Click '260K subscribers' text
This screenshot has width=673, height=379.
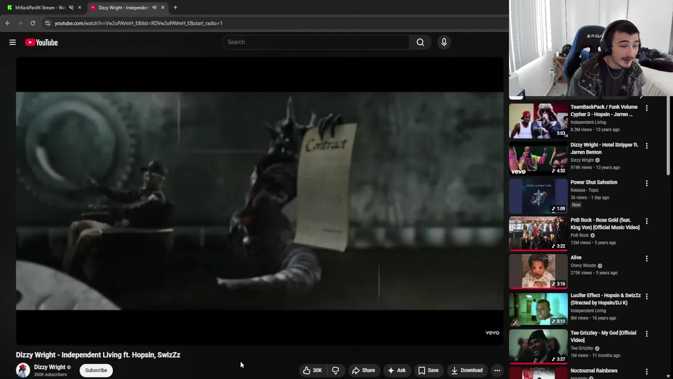pos(50,375)
